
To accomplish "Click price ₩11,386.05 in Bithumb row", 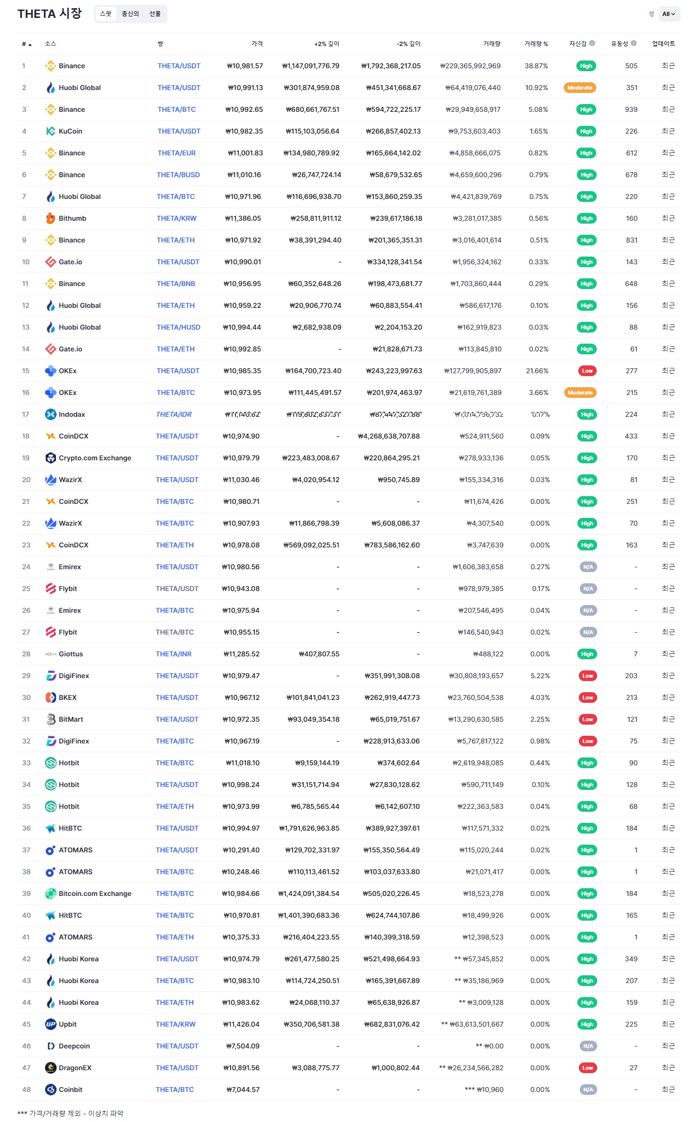I will click(243, 218).
